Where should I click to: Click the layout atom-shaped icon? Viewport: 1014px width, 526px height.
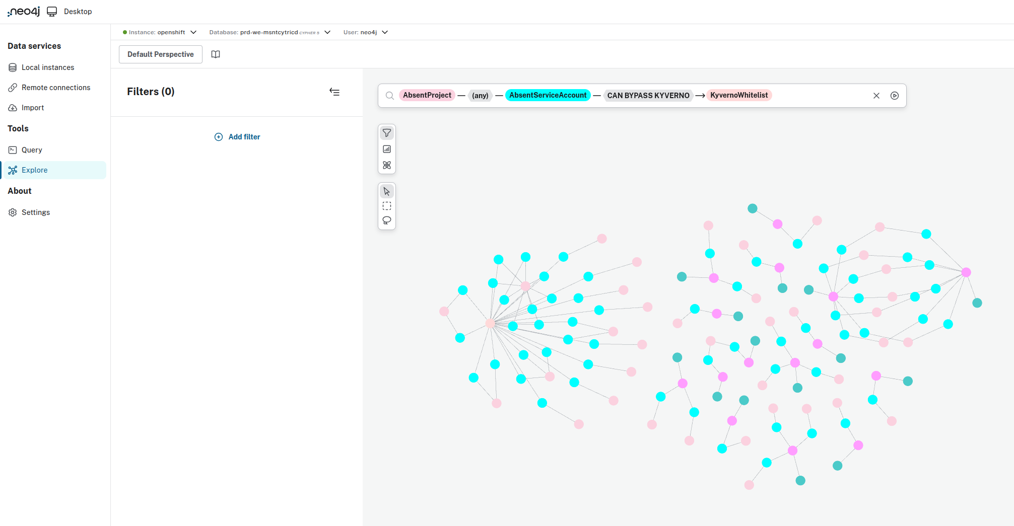point(387,165)
